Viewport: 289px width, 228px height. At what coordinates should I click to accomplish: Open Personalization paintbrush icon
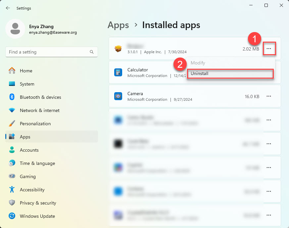12,124
